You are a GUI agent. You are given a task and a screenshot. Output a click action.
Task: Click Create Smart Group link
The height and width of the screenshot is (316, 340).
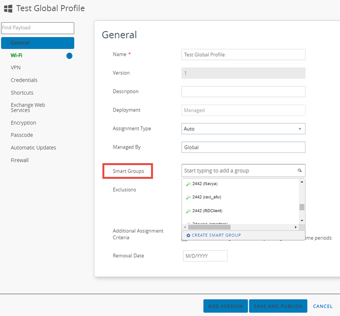[216, 235]
